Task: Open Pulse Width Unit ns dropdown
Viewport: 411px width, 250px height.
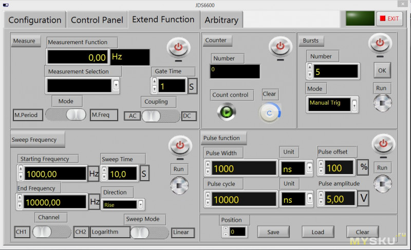Action: click(310, 167)
